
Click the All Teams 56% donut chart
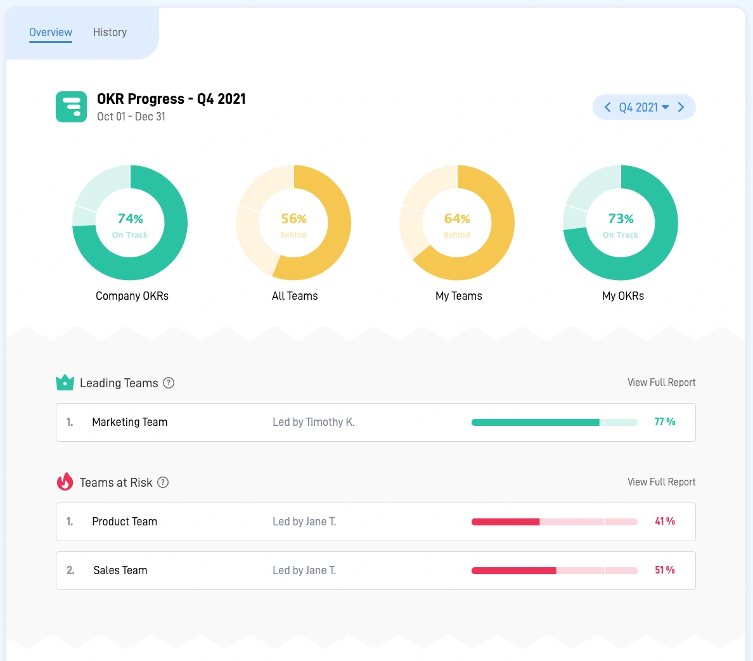pyautogui.click(x=293, y=222)
